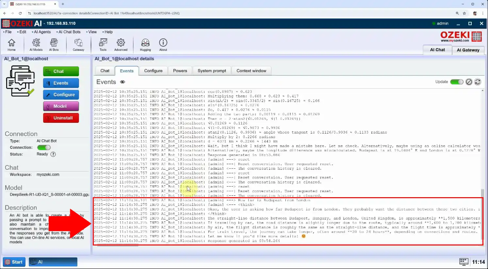This screenshot has width=488, height=269.
Task: Bookmark this page with star icon
Action: [x=464, y=13]
